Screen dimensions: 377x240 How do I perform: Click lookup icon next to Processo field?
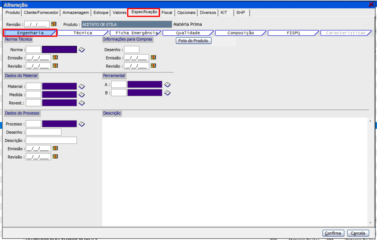click(82, 124)
